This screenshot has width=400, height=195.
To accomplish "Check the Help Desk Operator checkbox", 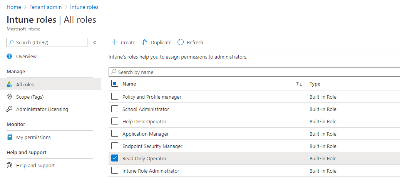I will (115, 121).
